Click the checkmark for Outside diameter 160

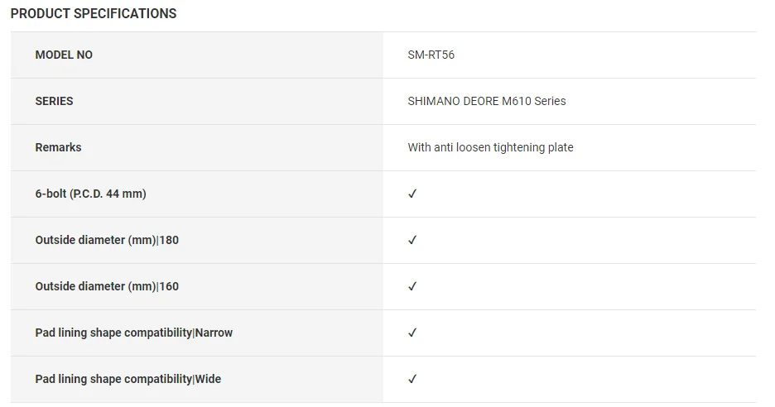pyautogui.click(x=412, y=286)
